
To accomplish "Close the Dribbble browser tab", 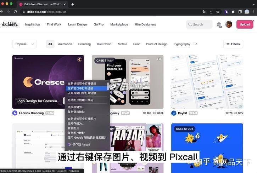I will pyautogui.click(x=65, y=4).
